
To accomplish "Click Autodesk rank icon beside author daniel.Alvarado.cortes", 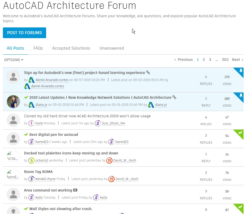I will pos(31,80).
